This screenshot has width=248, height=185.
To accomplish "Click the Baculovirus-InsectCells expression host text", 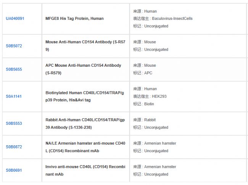I will [172, 18].
